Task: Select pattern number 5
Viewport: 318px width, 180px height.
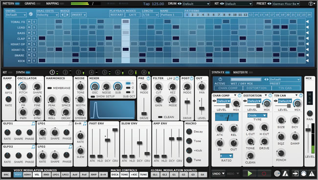Action: tap(208, 15)
